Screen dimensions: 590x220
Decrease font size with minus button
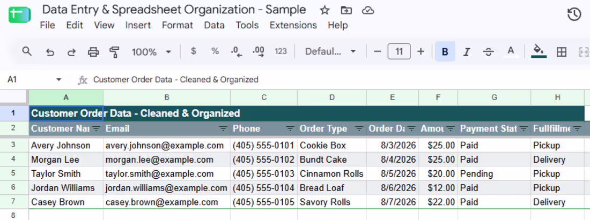[378, 51]
